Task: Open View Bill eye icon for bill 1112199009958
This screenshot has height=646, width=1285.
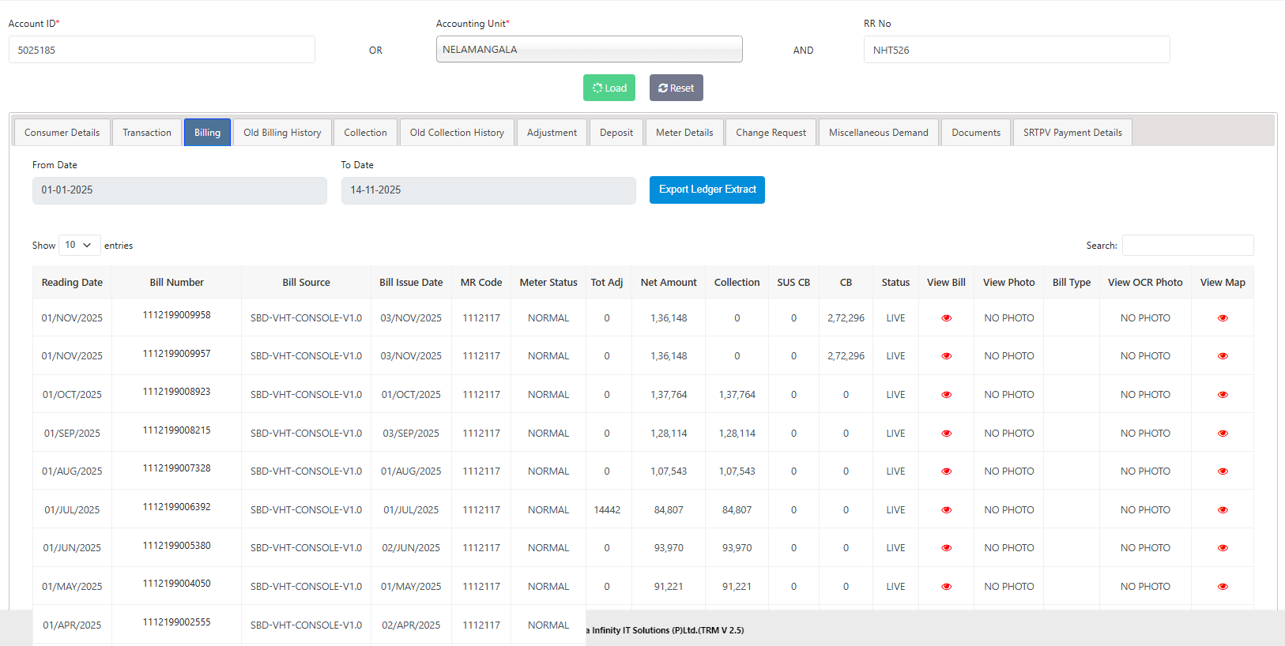Action: [946, 318]
